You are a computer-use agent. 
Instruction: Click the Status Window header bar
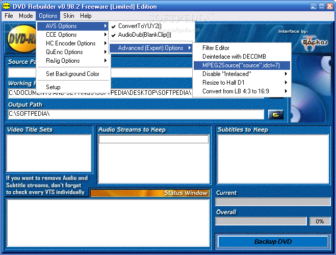point(150,193)
